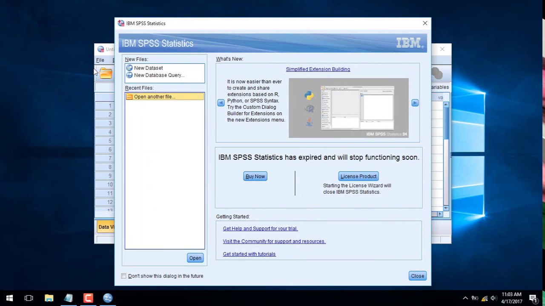Click the orange Camtasia taskbar icon
Screen dimensions: 545x306
[88, 298]
